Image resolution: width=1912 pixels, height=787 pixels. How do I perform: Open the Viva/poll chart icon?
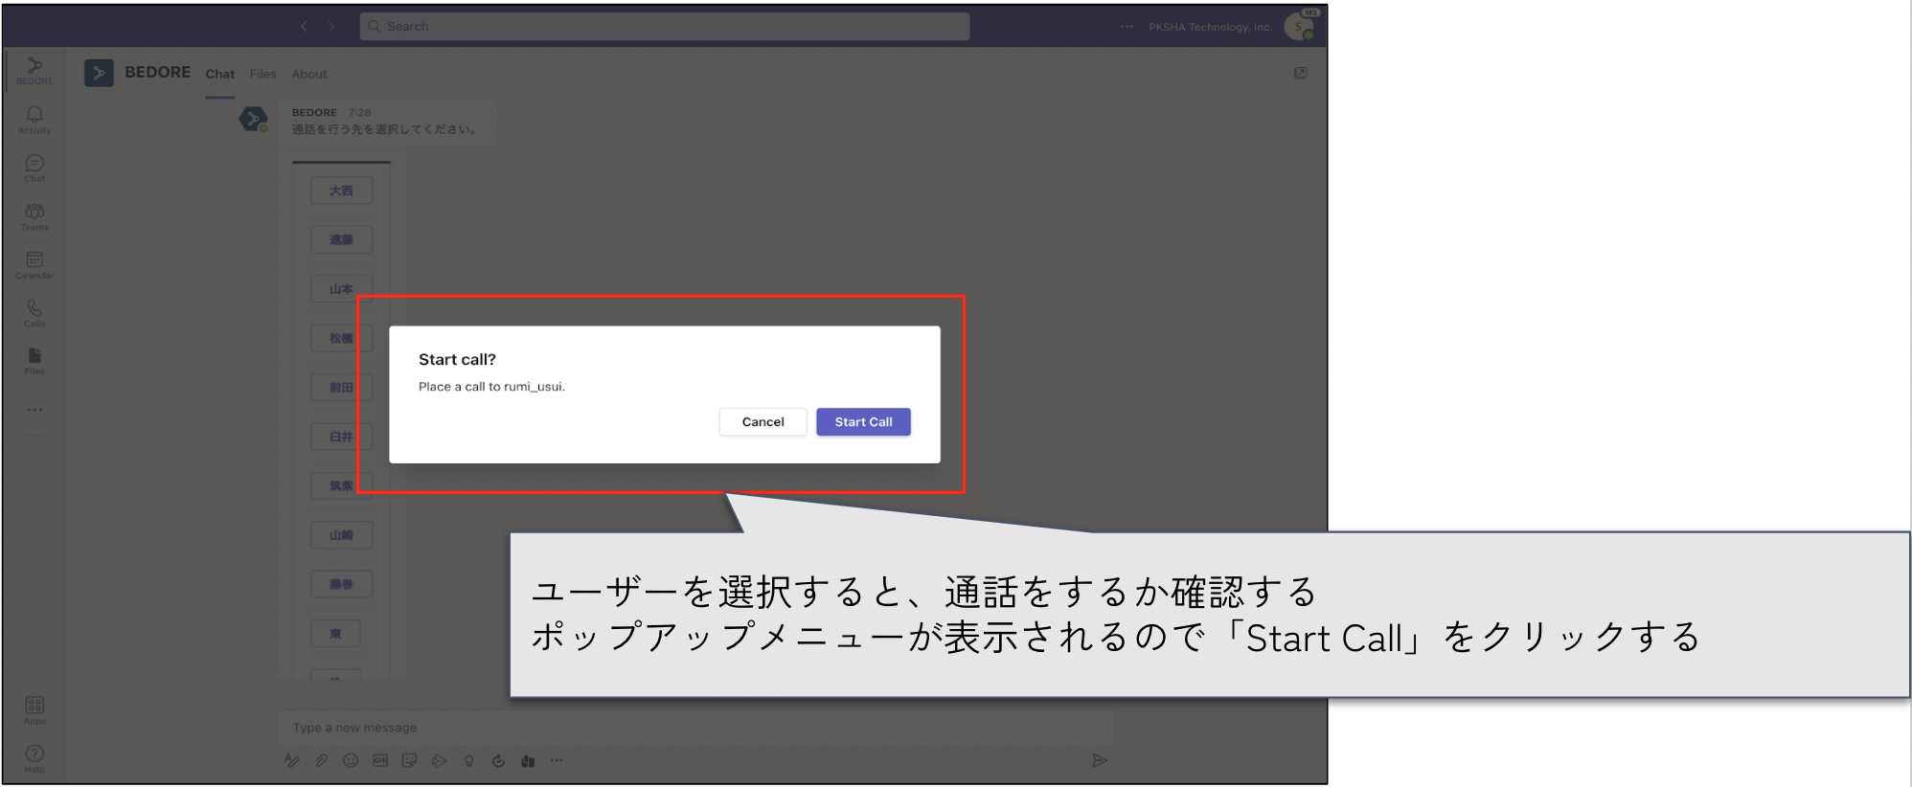click(x=528, y=761)
